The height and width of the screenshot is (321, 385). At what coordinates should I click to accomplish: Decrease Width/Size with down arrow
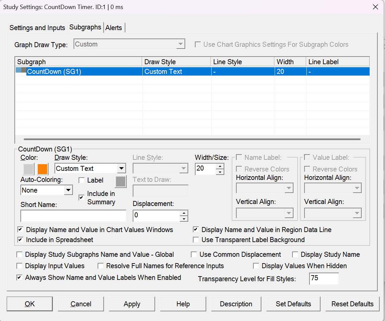point(220,172)
